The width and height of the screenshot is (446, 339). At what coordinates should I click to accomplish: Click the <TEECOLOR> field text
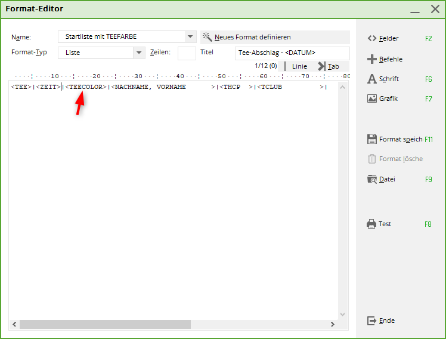point(86,87)
